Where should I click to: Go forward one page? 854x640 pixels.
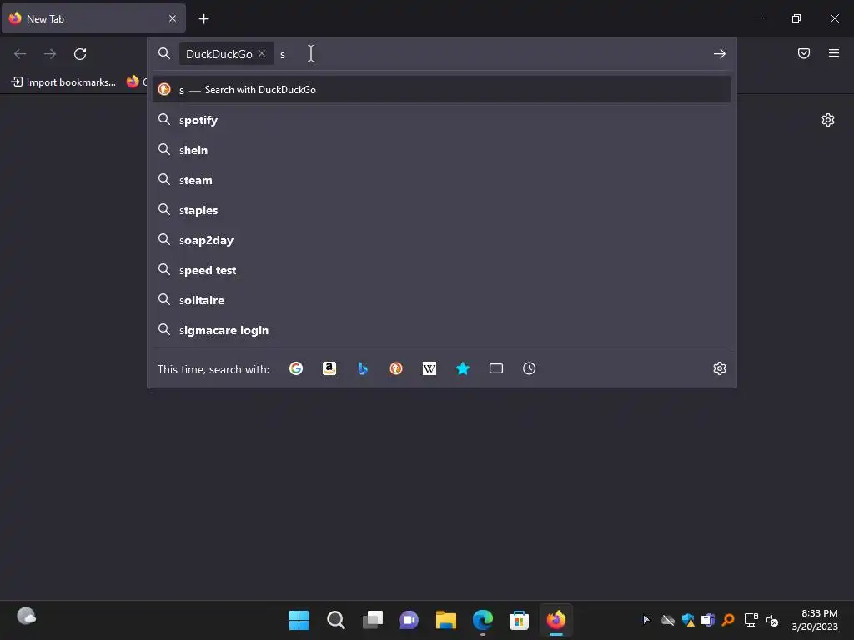[x=50, y=54]
